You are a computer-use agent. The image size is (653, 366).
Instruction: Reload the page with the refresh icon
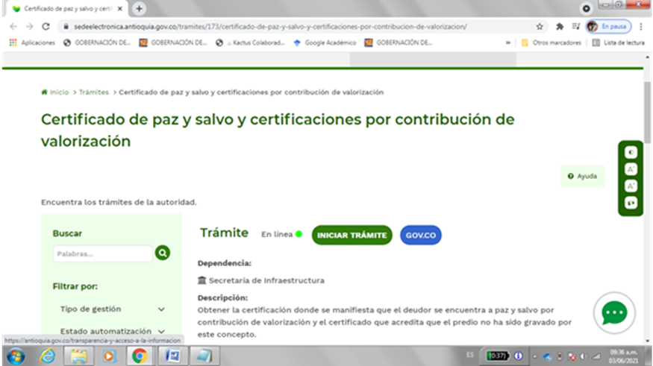pyautogui.click(x=46, y=27)
